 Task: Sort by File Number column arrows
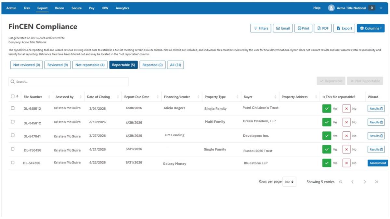(49, 97)
